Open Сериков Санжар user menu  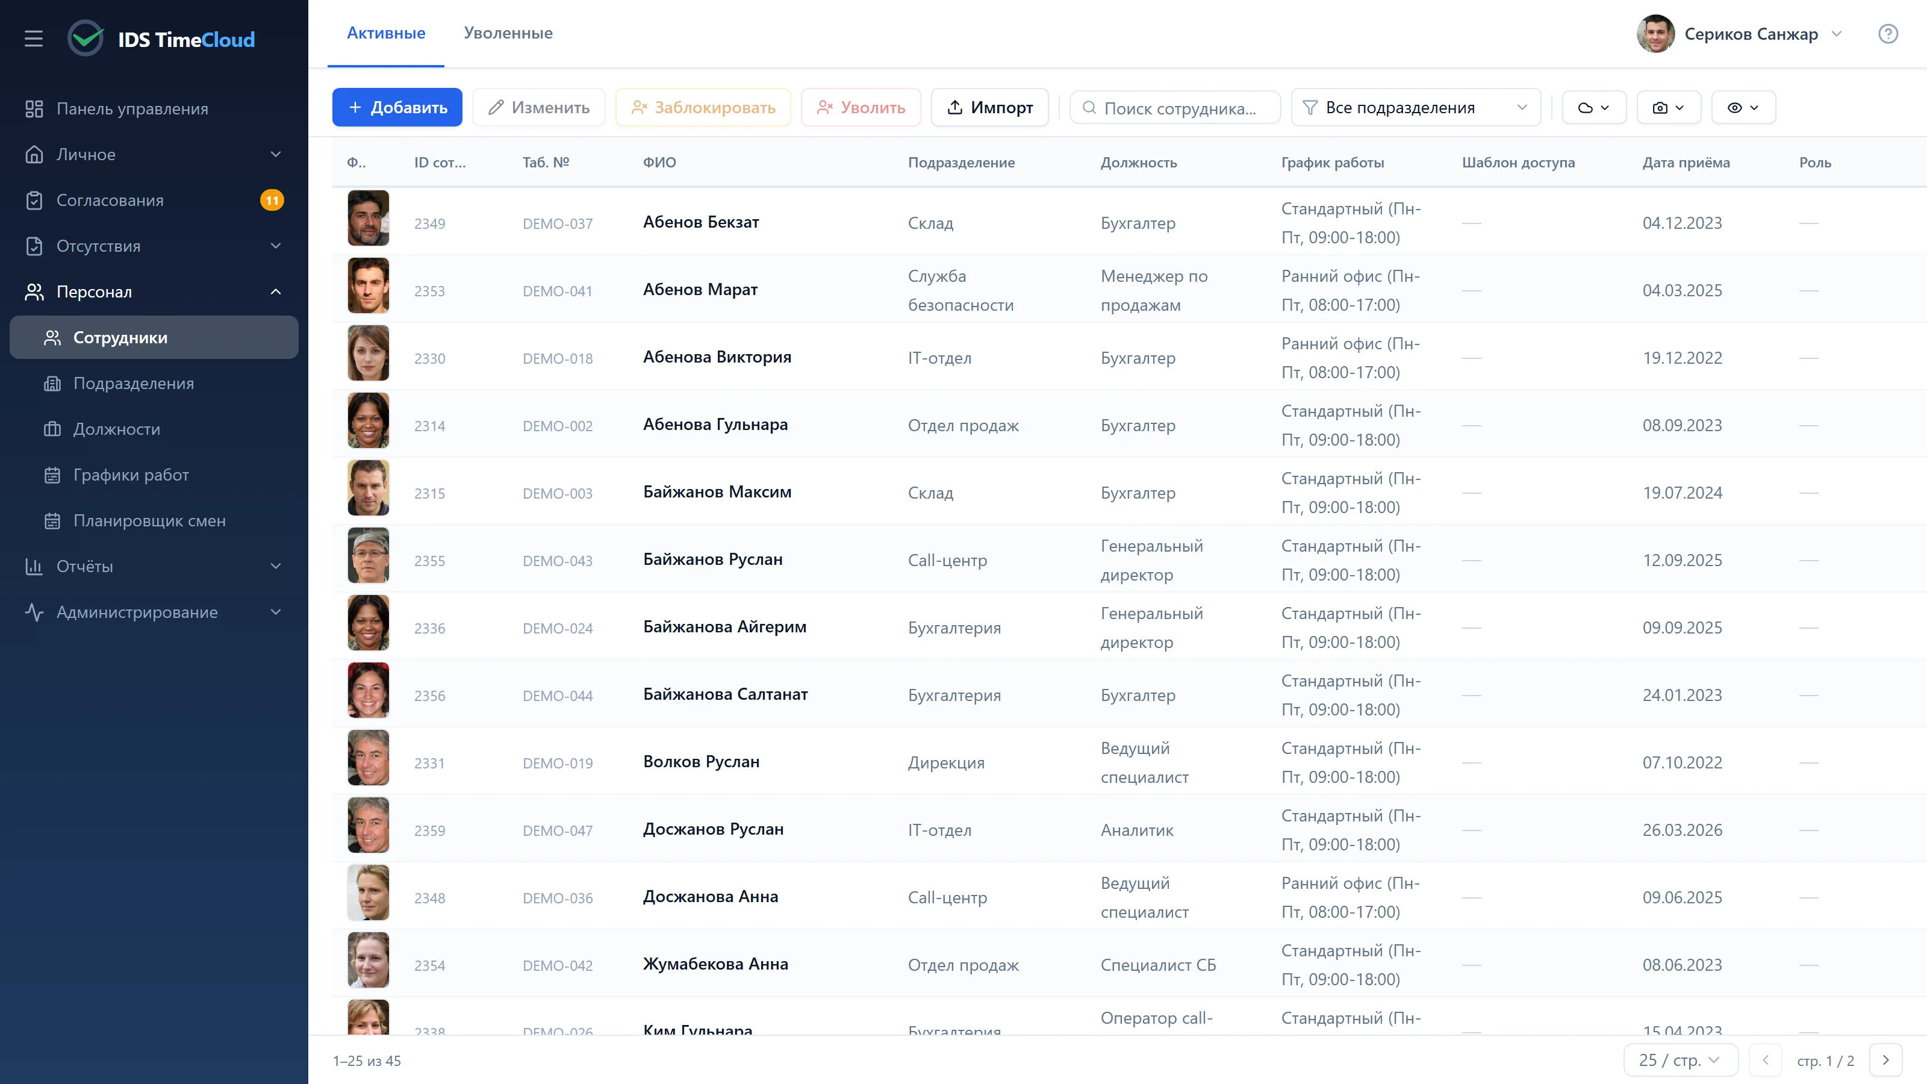click(1739, 34)
